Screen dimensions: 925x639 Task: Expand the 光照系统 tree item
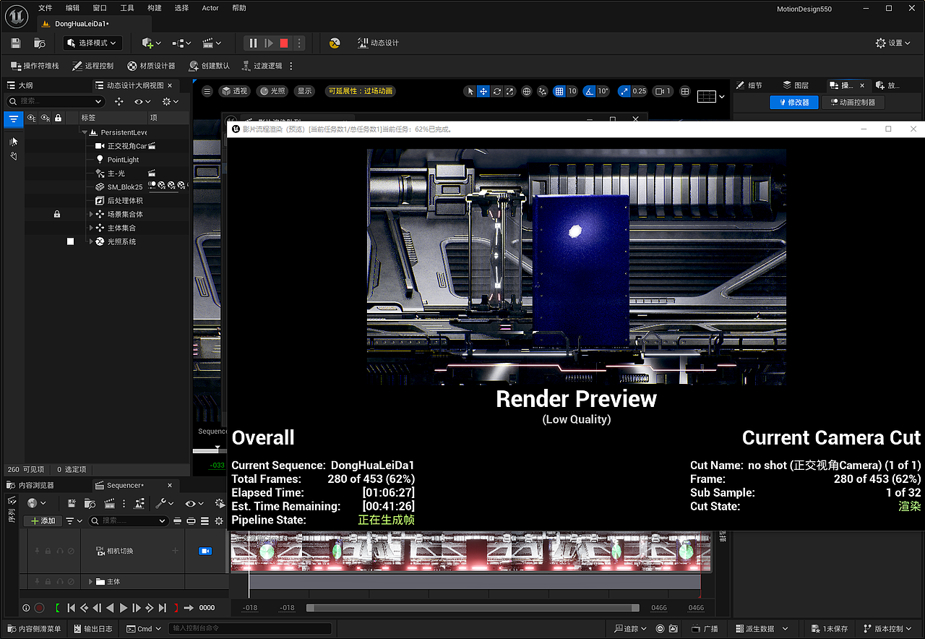[x=92, y=241]
